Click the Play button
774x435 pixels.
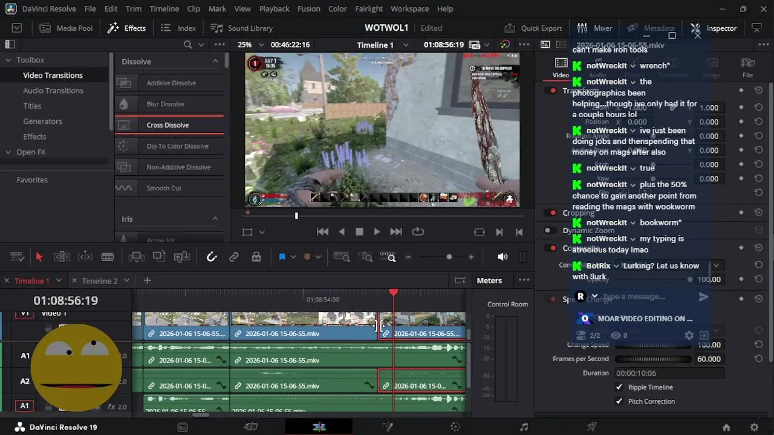point(377,231)
